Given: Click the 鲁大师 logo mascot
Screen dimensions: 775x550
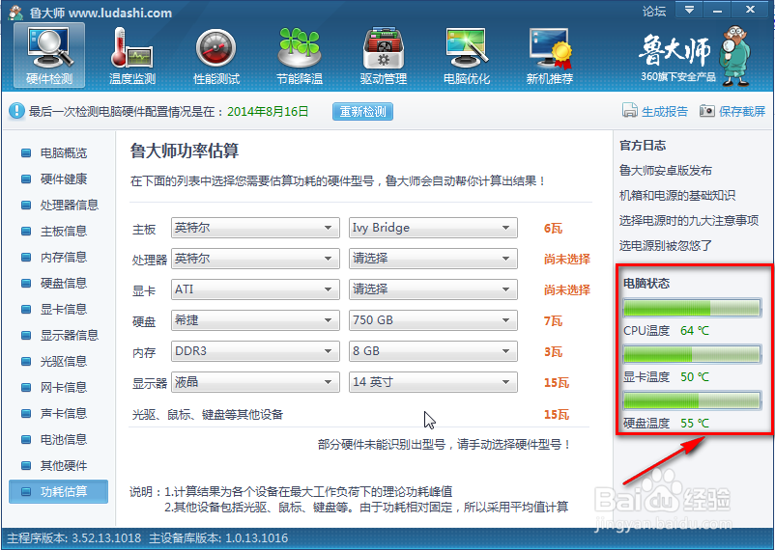Looking at the screenshot, I should pos(735,55).
